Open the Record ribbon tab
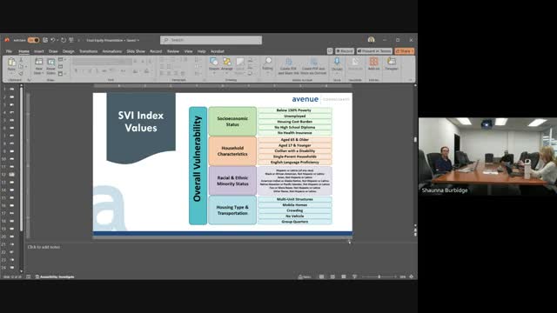 pos(156,51)
